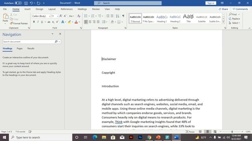Show or hide paragraph marks
This screenshot has width=252, height=141.
pyautogui.click(x=123, y=16)
